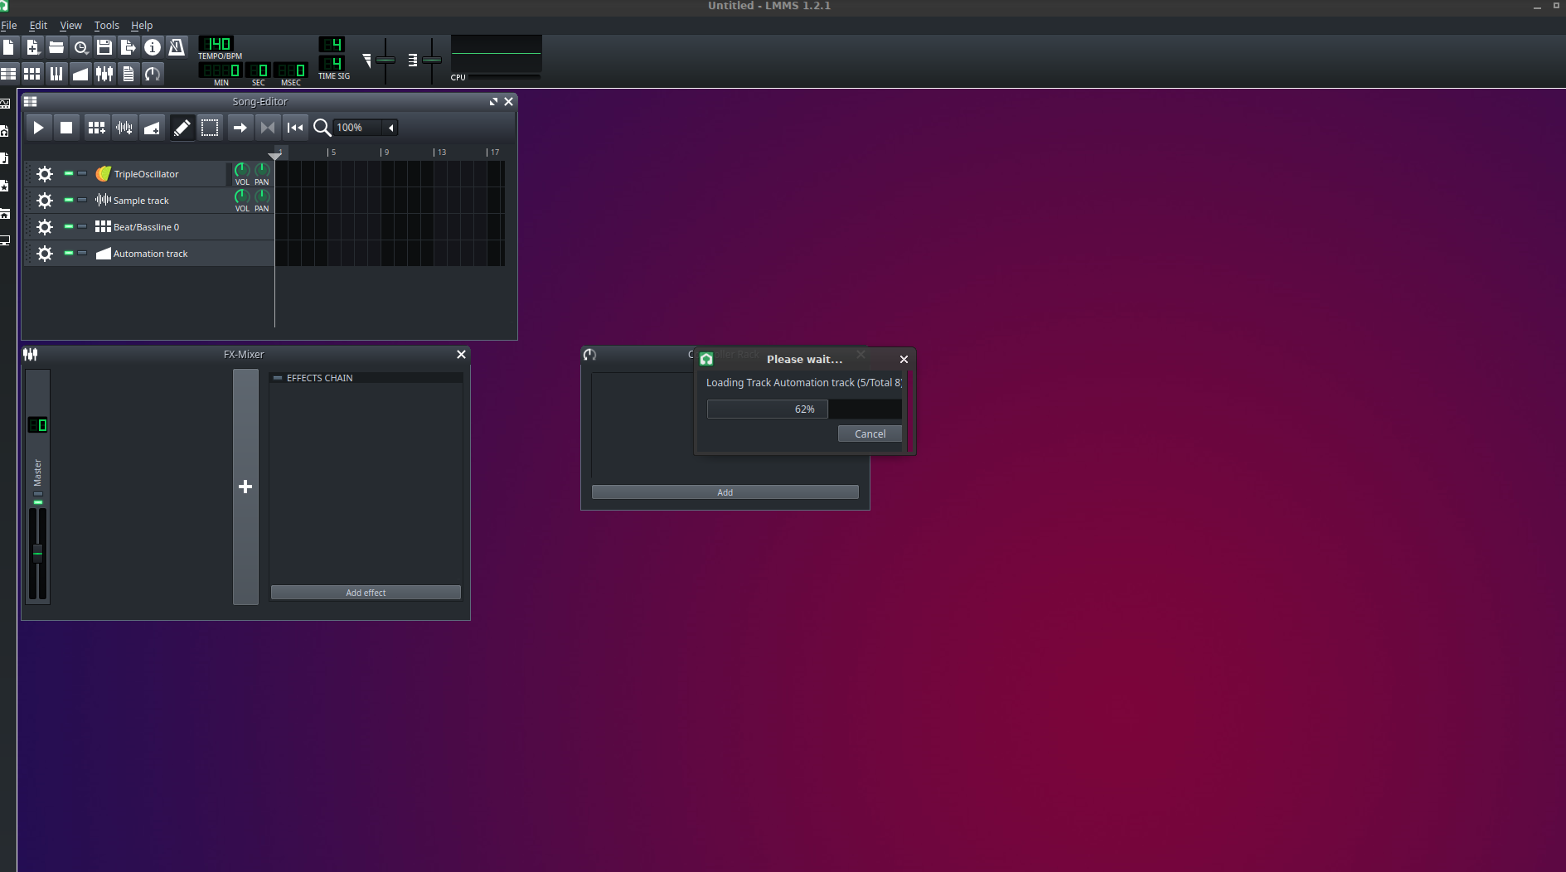The height and width of the screenshot is (872, 1566).
Task: Click the VOL knob of the TripleOscillator track
Action: coord(241,170)
